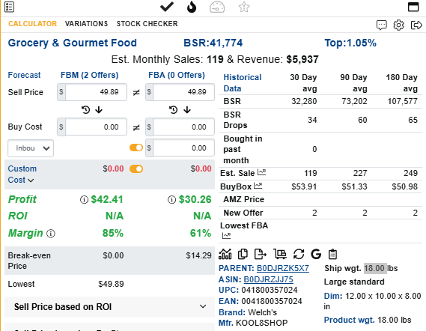Expand Sell Price based on ROI
Viewport: 426px width, 331px height.
click(x=110, y=307)
